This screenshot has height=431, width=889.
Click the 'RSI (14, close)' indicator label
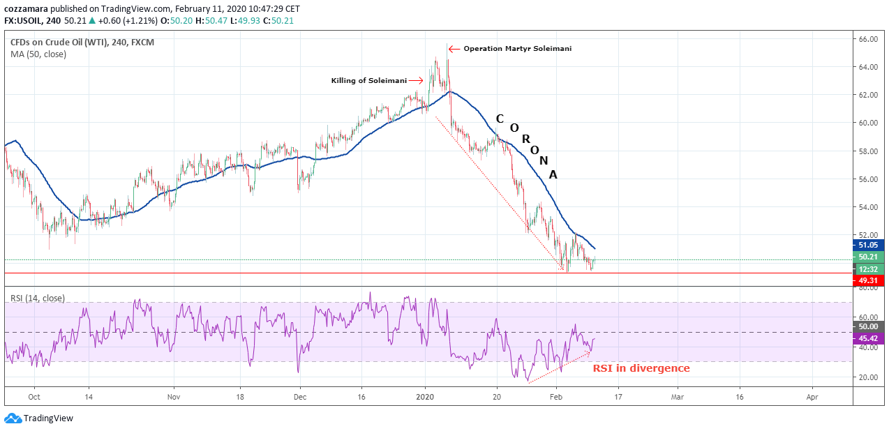pyautogui.click(x=37, y=298)
